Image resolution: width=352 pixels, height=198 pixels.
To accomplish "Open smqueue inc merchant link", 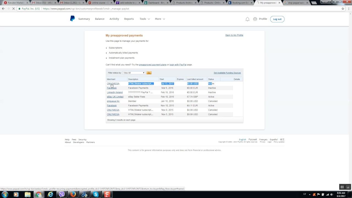I will pyautogui.click(x=113, y=101).
